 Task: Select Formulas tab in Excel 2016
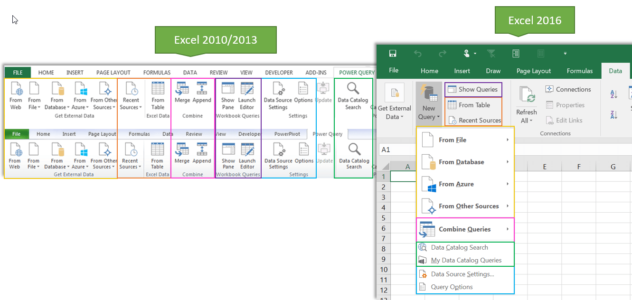point(580,71)
